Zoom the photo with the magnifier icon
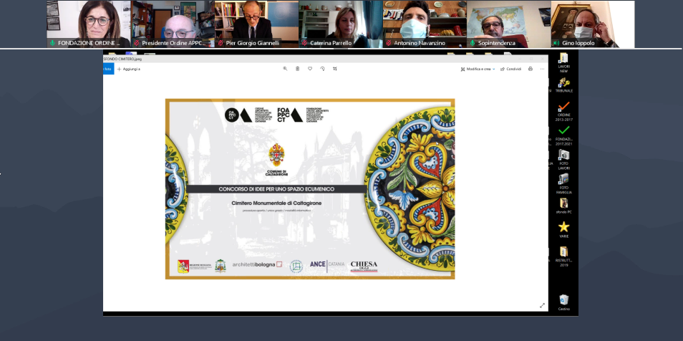683x341 pixels. 286,69
